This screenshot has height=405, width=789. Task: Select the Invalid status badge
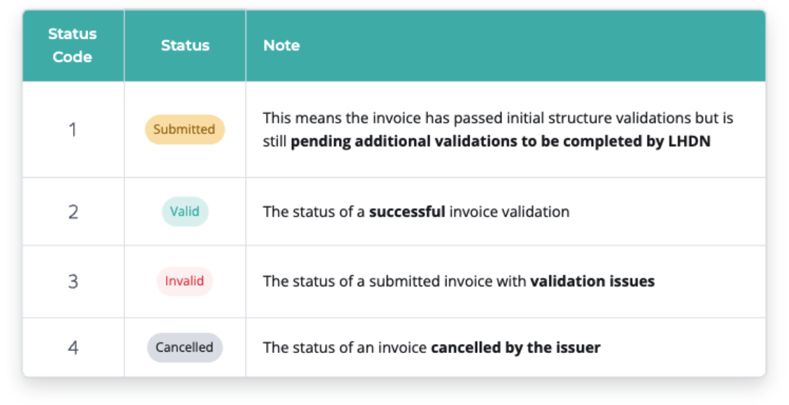tap(185, 281)
